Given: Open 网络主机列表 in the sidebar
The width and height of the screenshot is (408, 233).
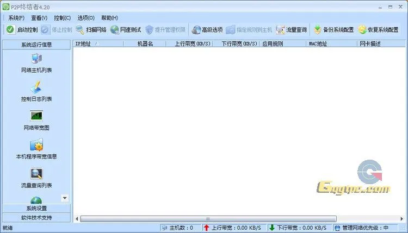Looking at the screenshot, I should (36, 63).
